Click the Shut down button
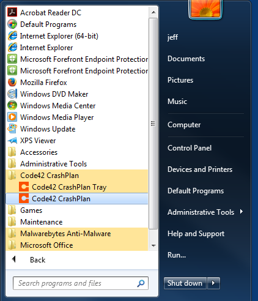The height and width of the screenshot is (301, 258). click(185, 283)
